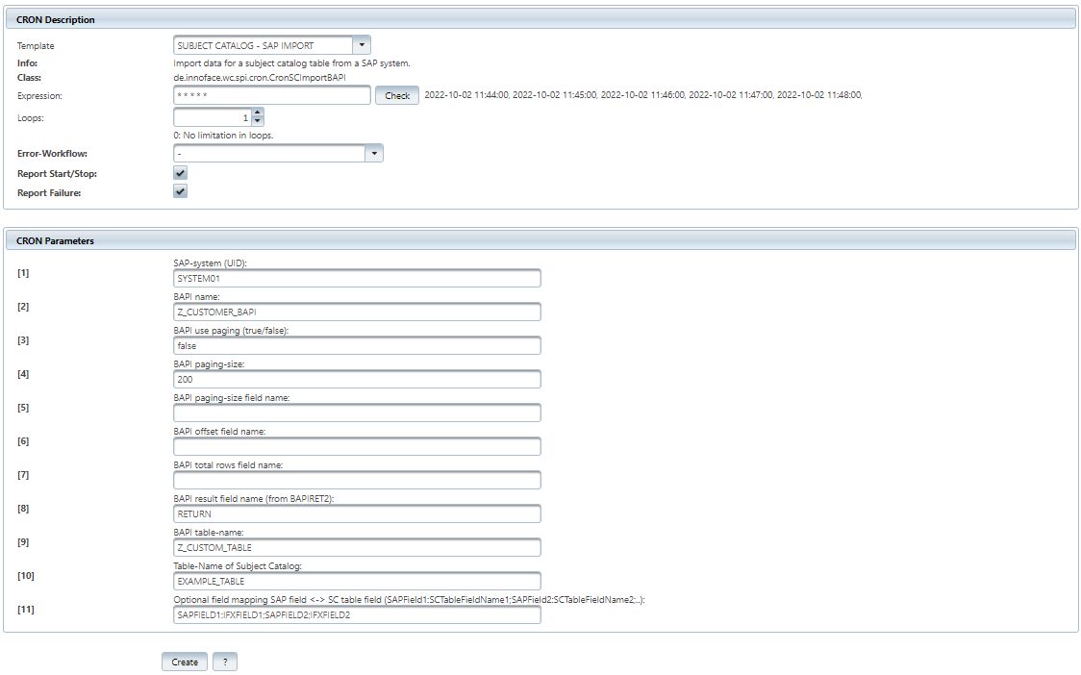Decrease Loops value with down arrow

(258, 121)
